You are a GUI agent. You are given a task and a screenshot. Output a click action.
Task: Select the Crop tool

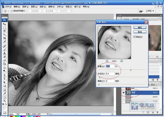pos(4,38)
